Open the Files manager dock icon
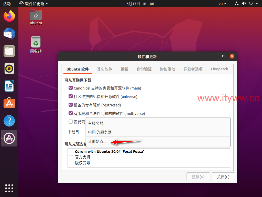This screenshot has width=262, height=197. (x=9, y=51)
